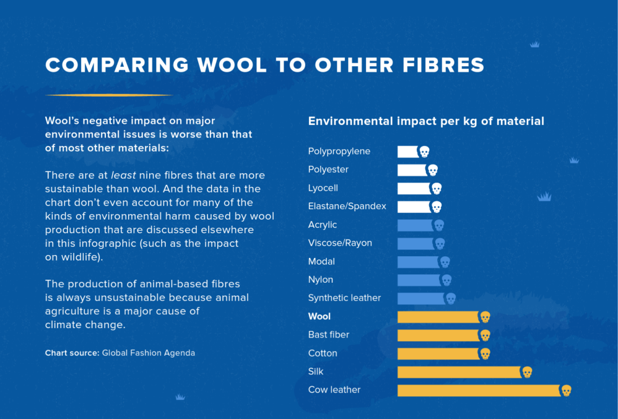The height and width of the screenshot is (419, 618).
Task: Click the skull icon on Polyester bar
Action: click(x=433, y=170)
